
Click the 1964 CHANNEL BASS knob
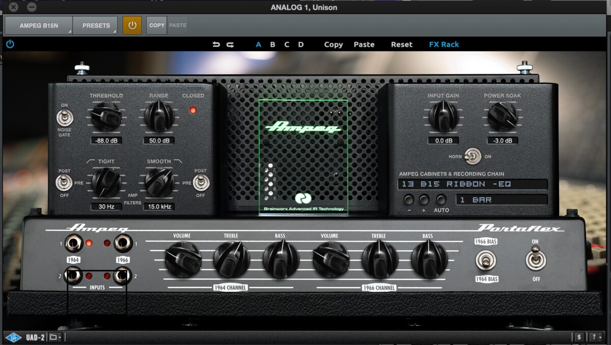tap(281, 260)
